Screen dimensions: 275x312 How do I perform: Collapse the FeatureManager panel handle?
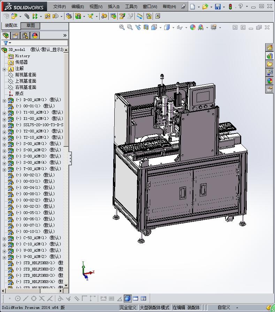coord(70,159)
